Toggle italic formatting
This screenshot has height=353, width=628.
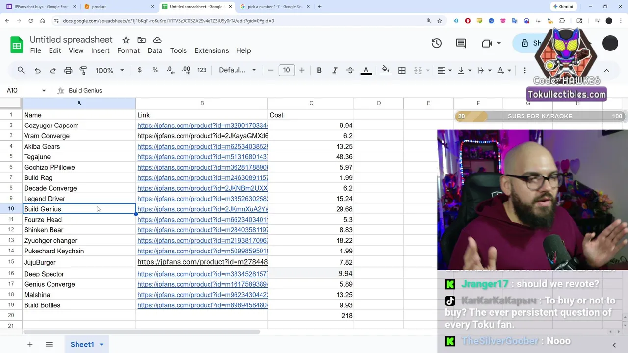click(335, 70)
